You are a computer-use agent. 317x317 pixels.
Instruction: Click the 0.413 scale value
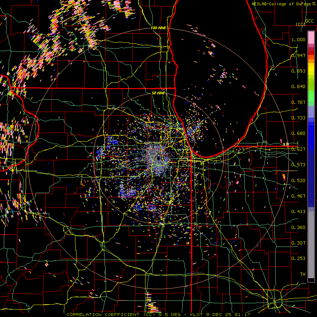pyautogui.click(x=298, y=212)
